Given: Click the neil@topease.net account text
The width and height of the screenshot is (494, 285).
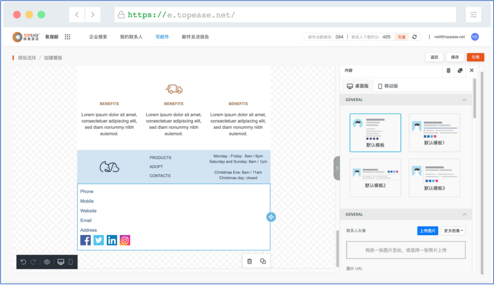Looking at the screenshot, I should coord(450,37).
